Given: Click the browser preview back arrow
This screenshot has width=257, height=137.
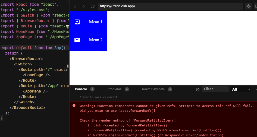Looking at the screenshot, I should (75, 7).
